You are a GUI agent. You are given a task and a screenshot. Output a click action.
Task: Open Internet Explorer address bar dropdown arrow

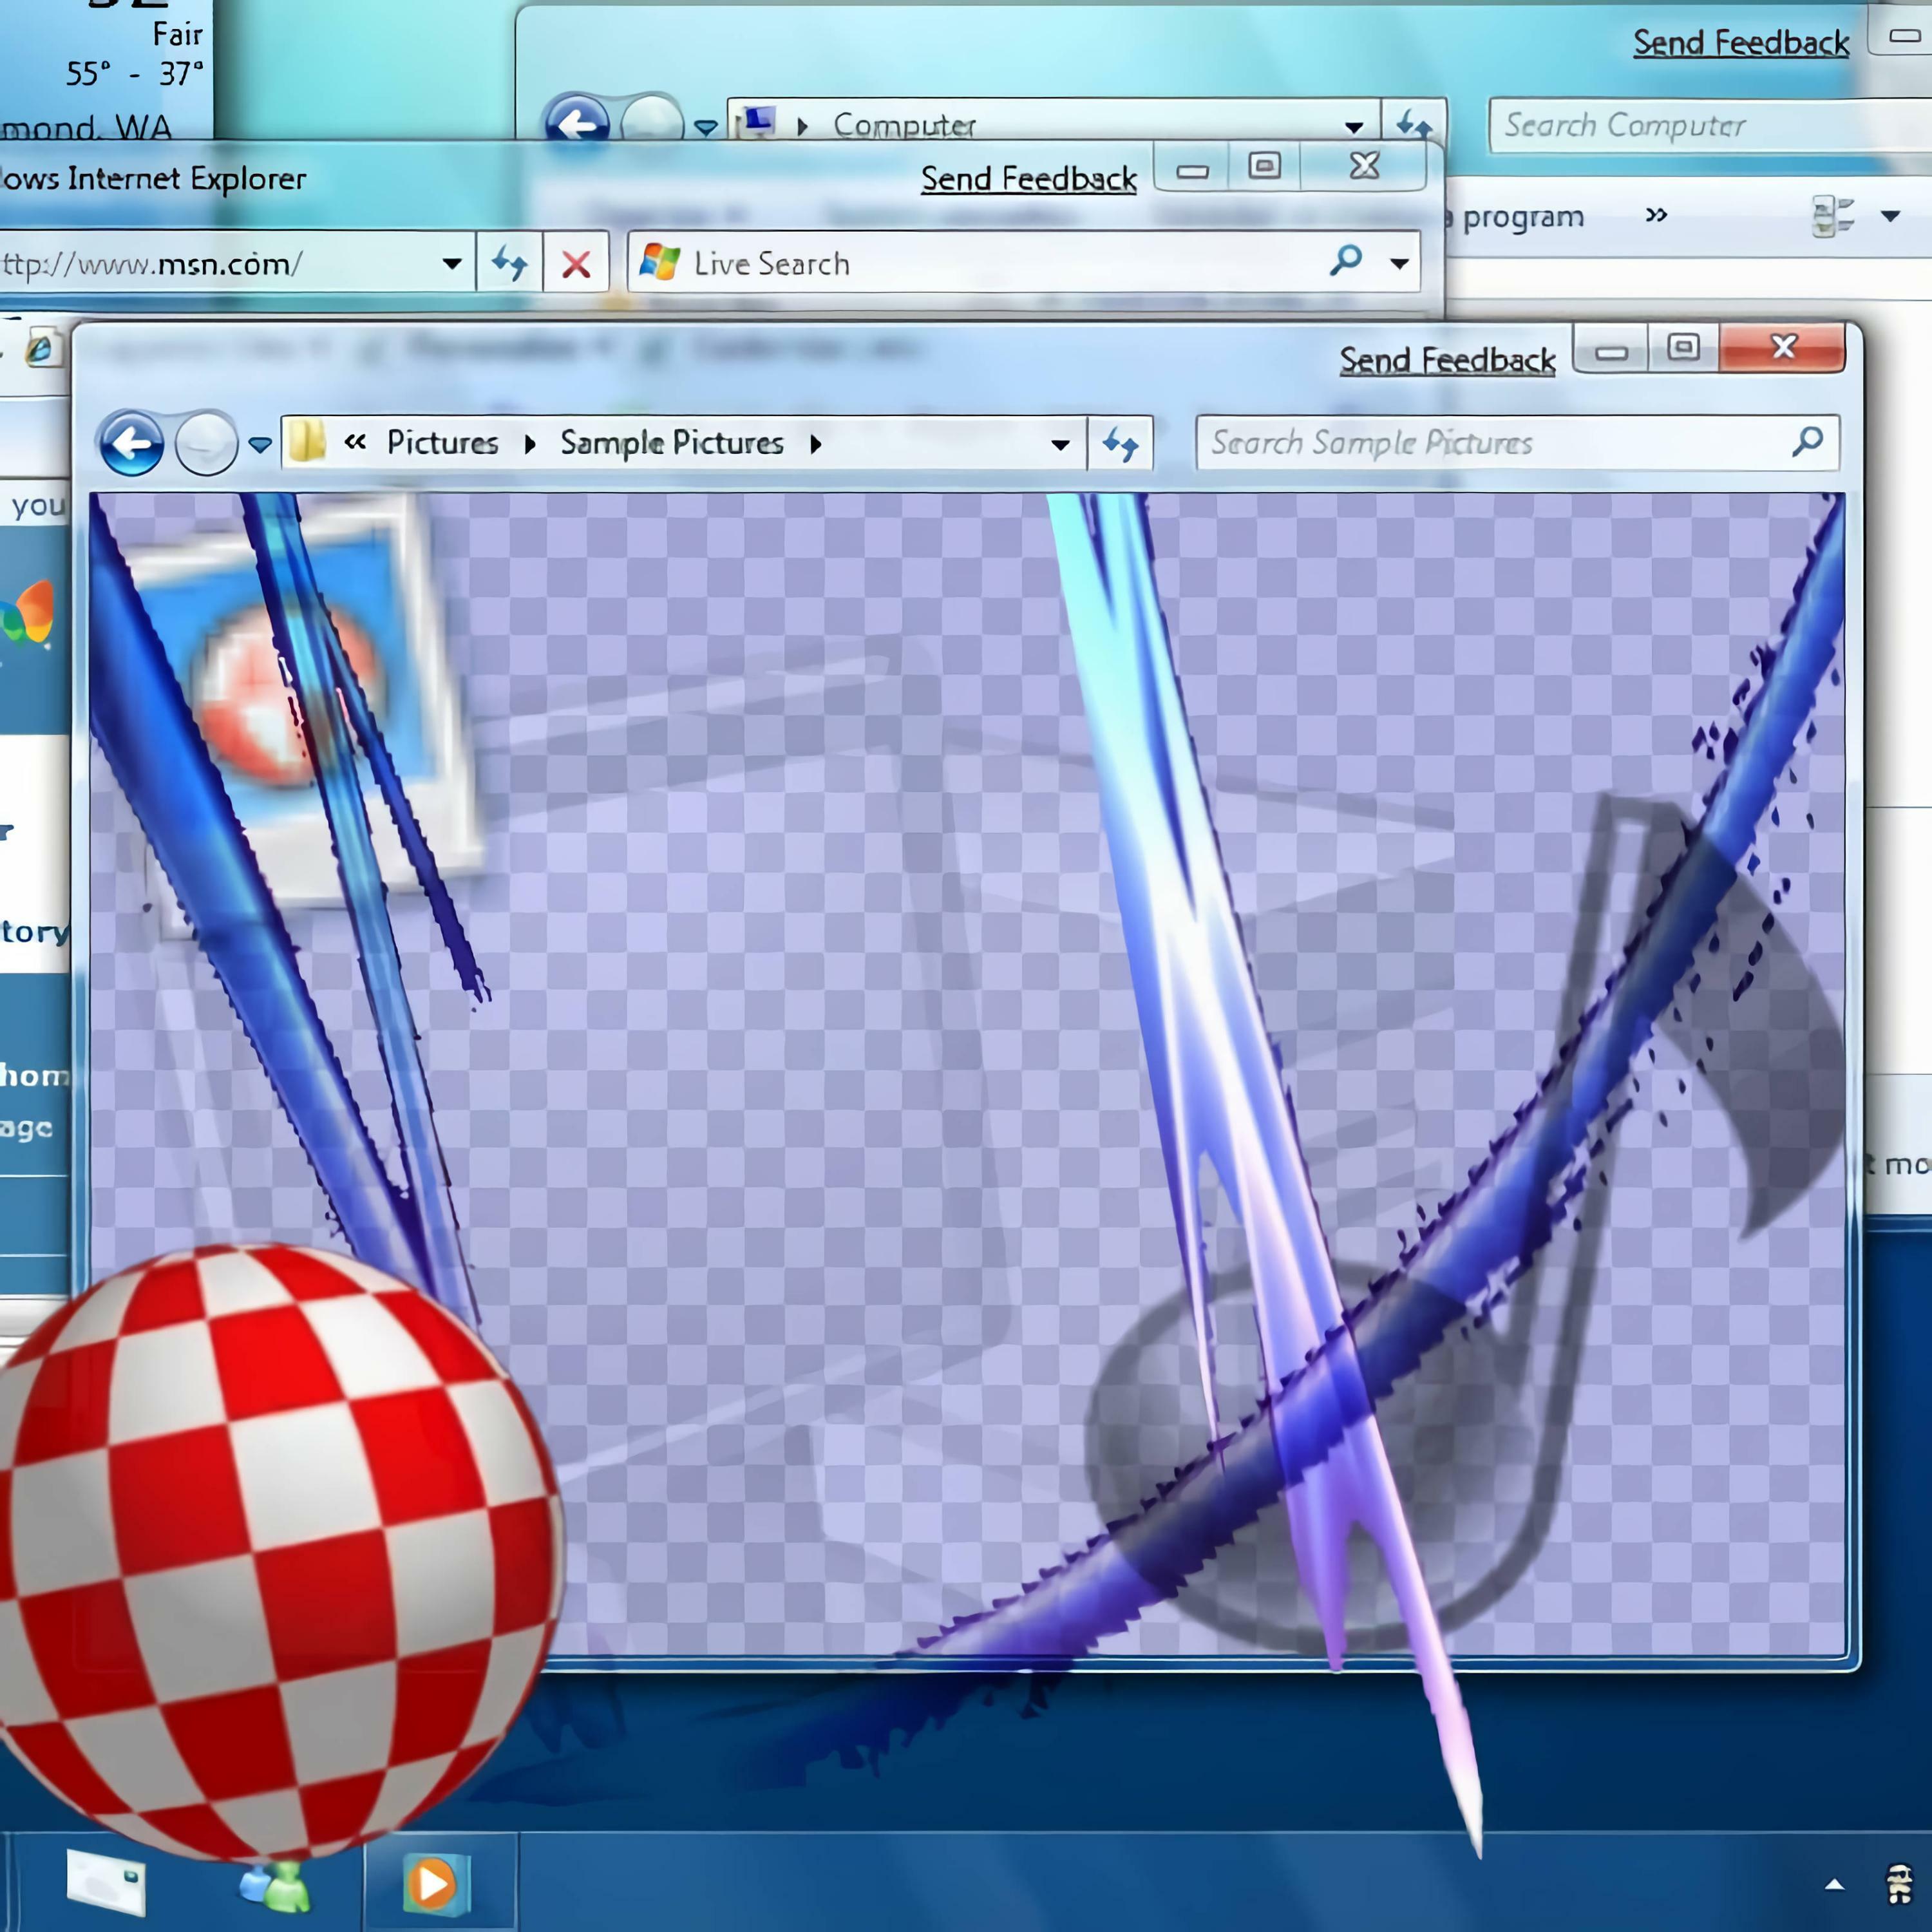click(x=452, y=264)
